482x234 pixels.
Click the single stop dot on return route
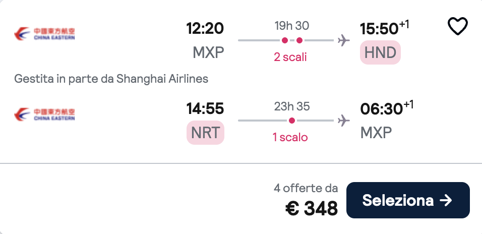coord(292,121)
